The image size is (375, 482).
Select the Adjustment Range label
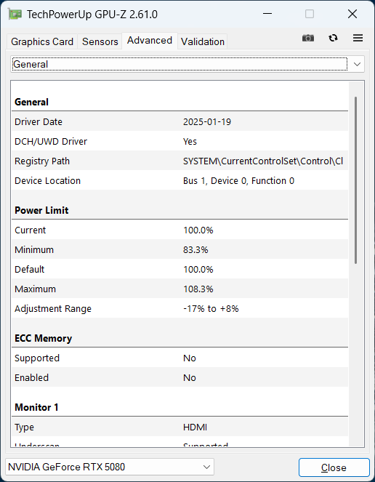pyautogui.click(x=53, y=309)
